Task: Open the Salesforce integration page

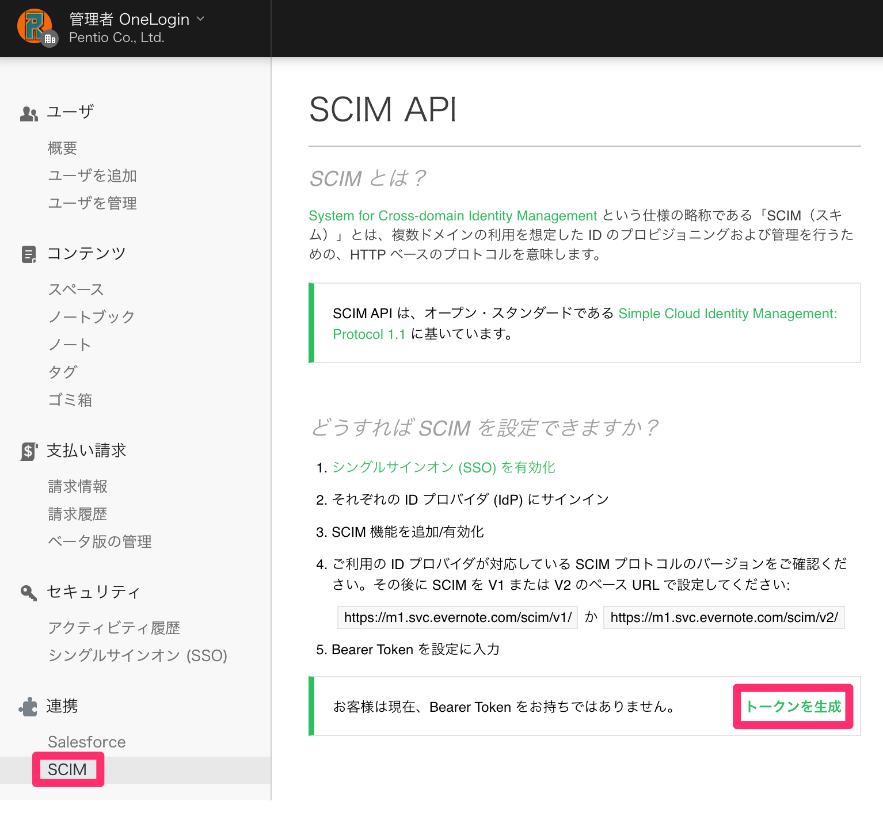Action: click(x=87, y=742)
